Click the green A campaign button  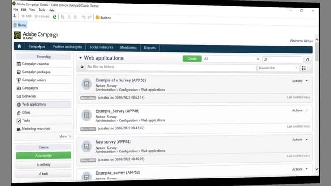pyautogui.click(x=44, y=156)
